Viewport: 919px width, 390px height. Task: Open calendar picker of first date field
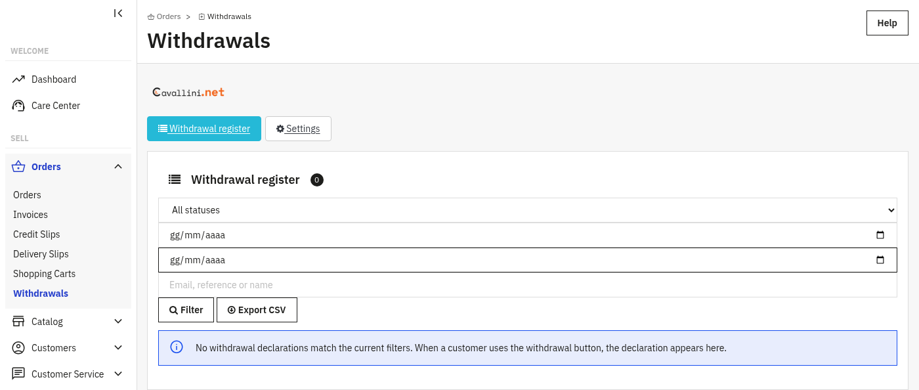click(880, 235)
